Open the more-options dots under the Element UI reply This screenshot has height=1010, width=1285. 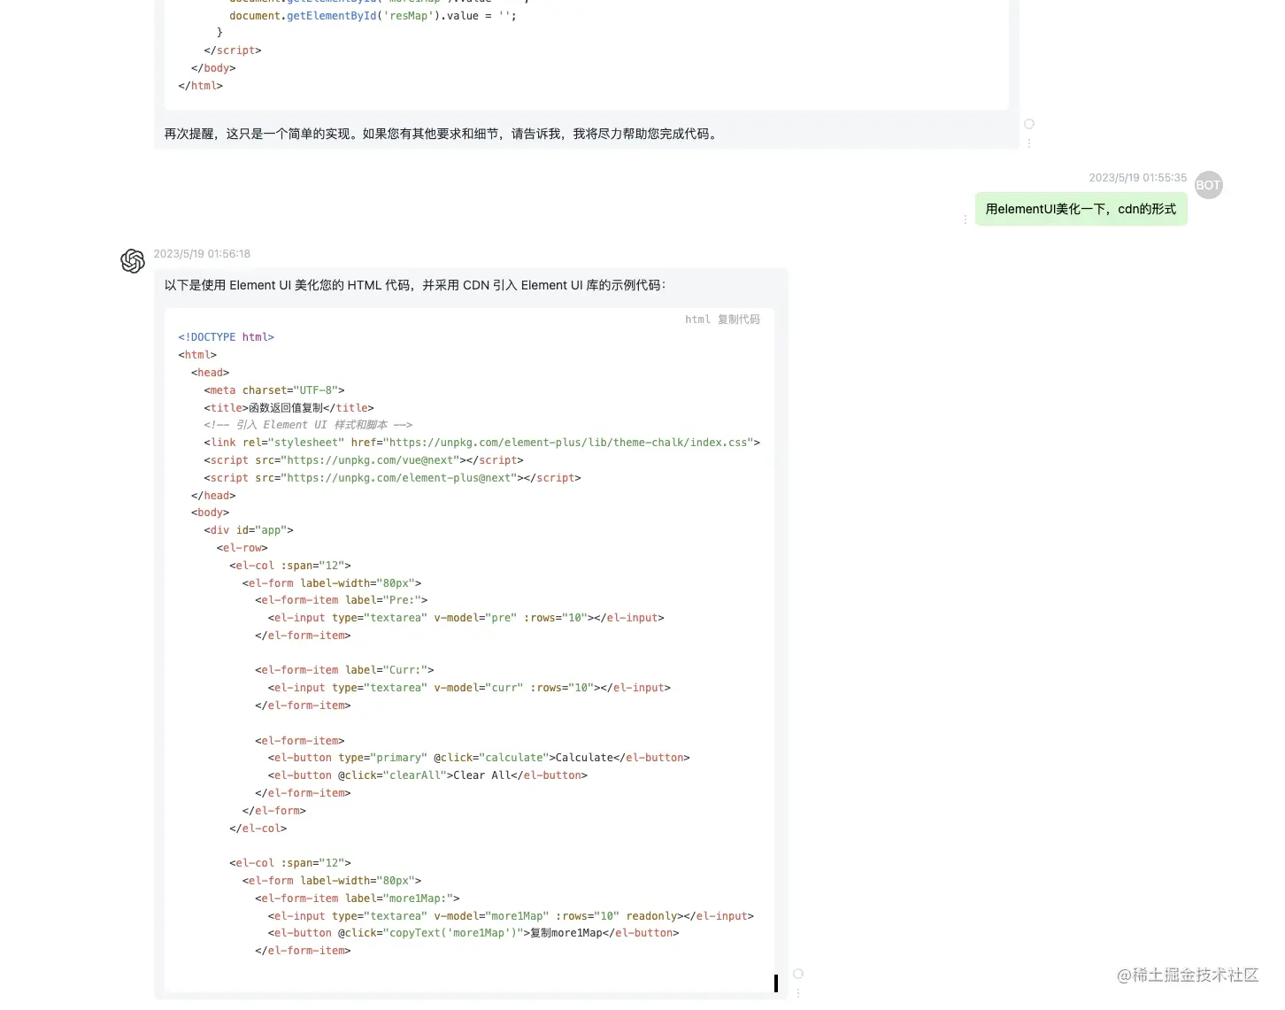click(798, 993)
